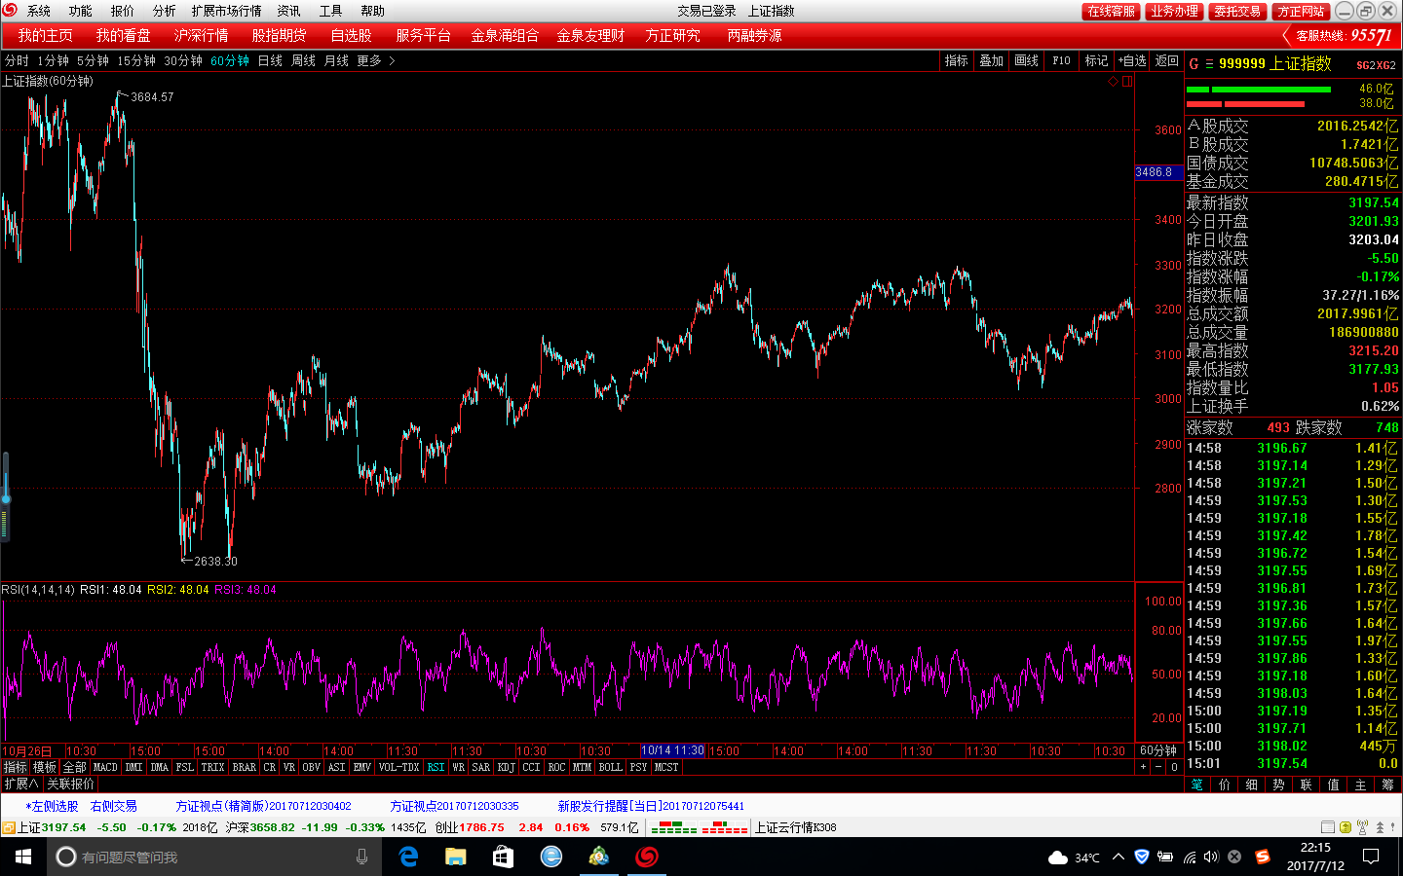Open Sogou input method tray icon

[1263, 857]
